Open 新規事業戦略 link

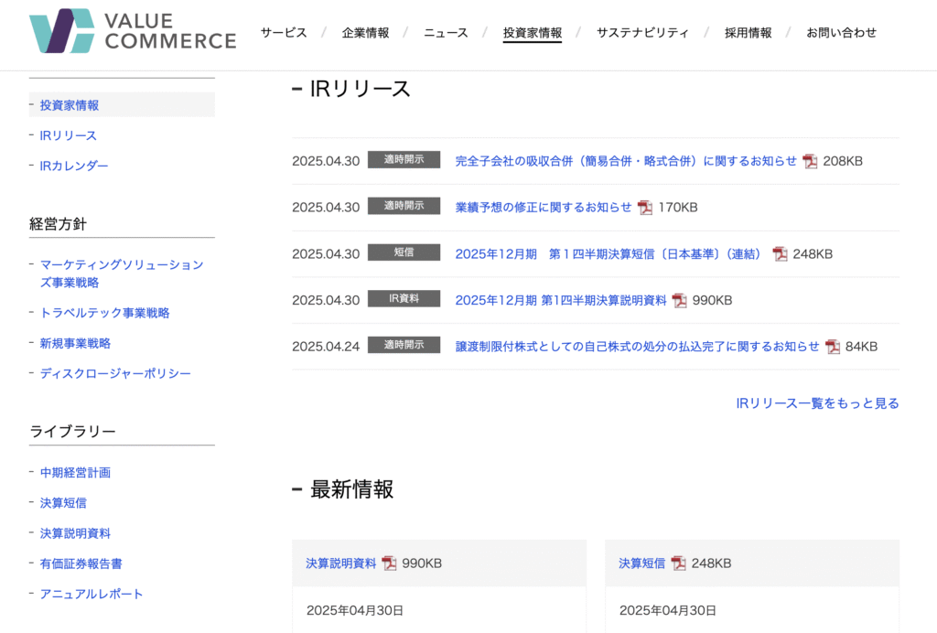[x=75, y=343]
